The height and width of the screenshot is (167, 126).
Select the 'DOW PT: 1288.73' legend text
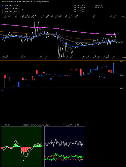click(11, 12)
